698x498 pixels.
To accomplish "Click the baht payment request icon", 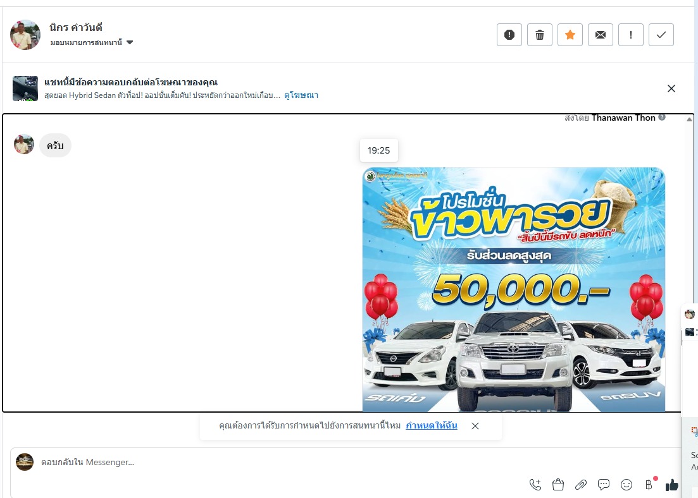I will (649, 485).
